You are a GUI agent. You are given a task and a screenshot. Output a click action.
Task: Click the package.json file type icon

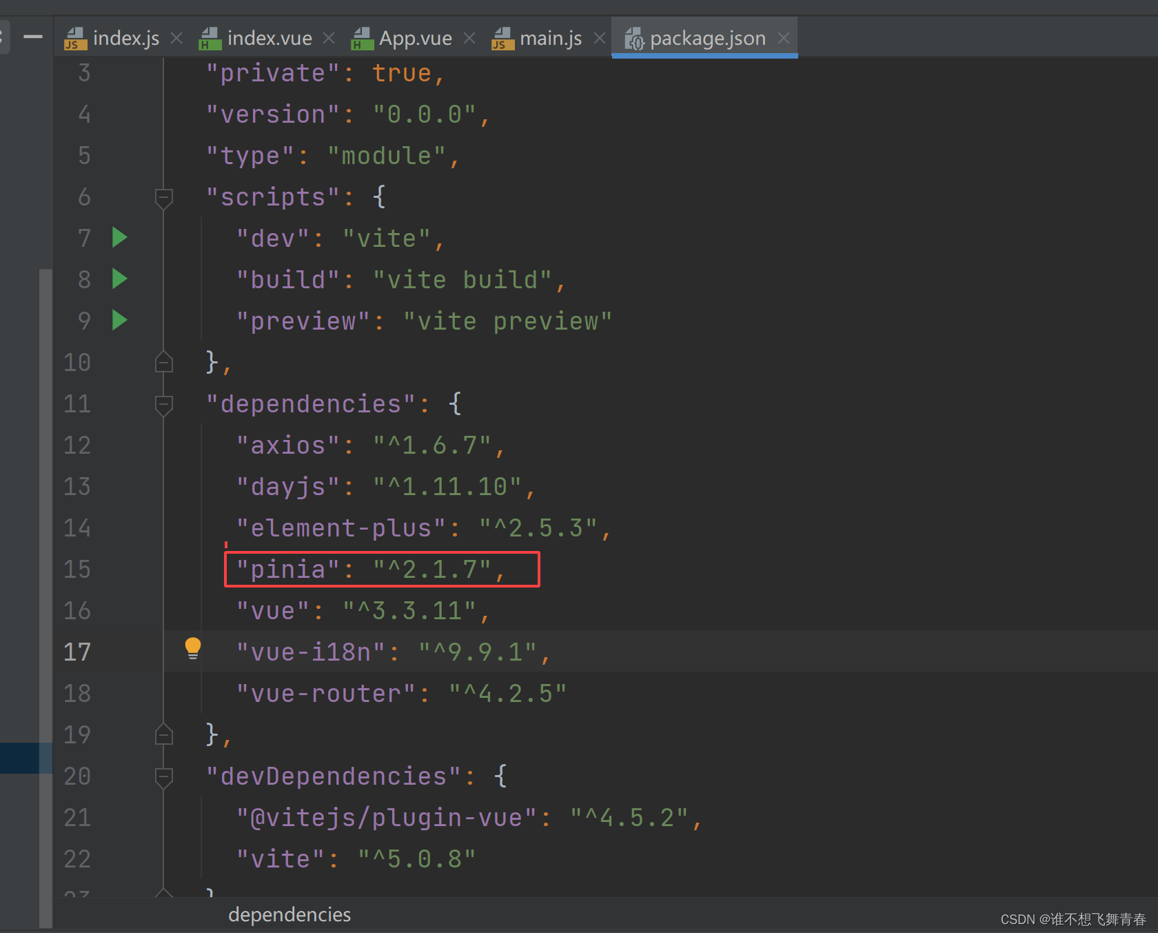(x=634, y=39)
